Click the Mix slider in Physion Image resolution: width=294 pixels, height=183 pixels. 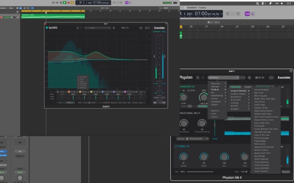[200, 172]
